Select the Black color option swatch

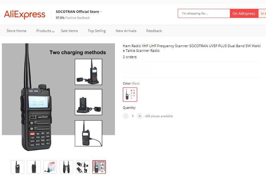click(x=130, y=95)
